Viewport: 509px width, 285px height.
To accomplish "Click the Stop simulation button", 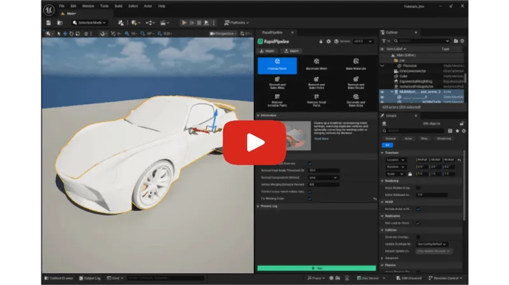I will 199,23.
